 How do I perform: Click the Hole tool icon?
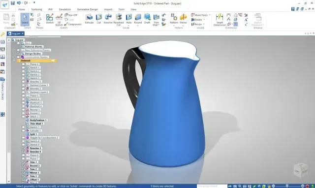(x=129, y=18)
